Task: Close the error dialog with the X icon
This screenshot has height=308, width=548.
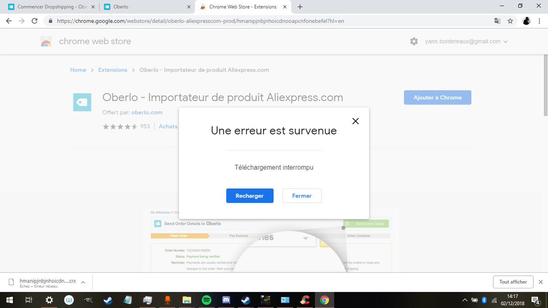Action: pyautogui.click(x=356, y=121)
